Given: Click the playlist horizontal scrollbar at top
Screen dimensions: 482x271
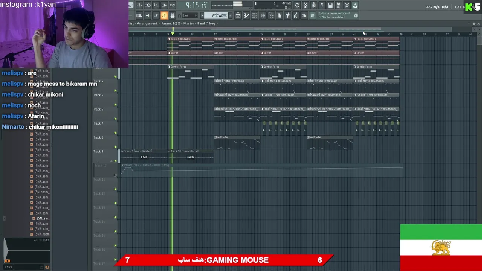Looking at the screenshot, I should tap(290, 29).
